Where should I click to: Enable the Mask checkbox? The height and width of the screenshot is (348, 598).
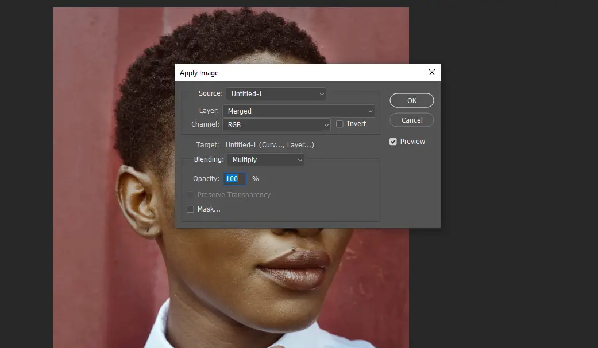click(x=190, y=209)
